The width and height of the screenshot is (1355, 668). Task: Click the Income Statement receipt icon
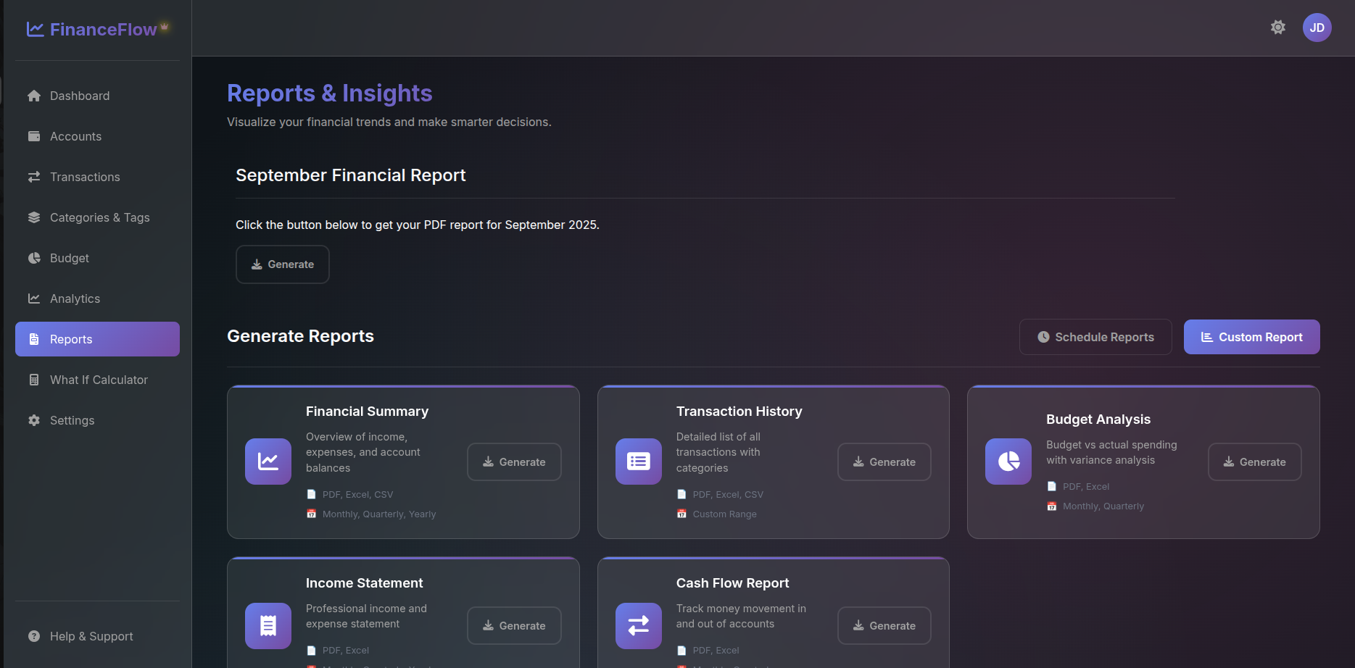268,625
